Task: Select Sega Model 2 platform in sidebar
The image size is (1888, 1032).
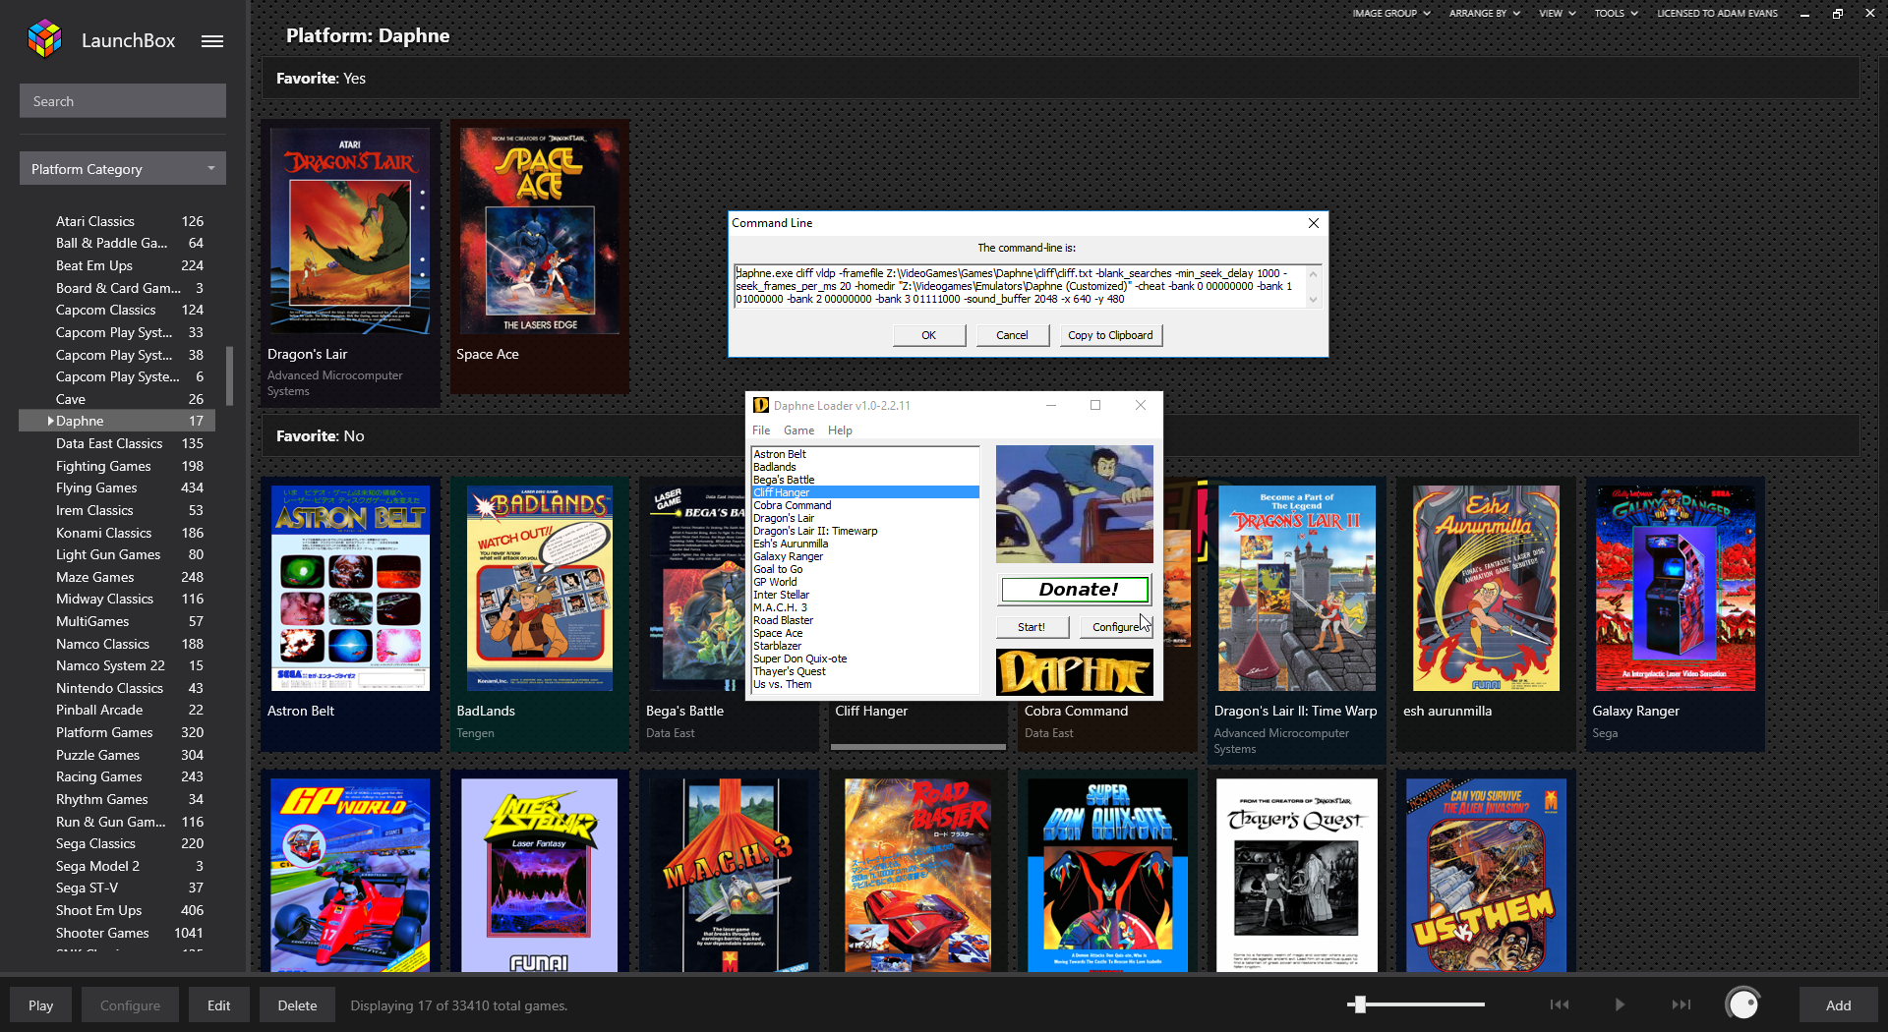Action: [117, 866]
